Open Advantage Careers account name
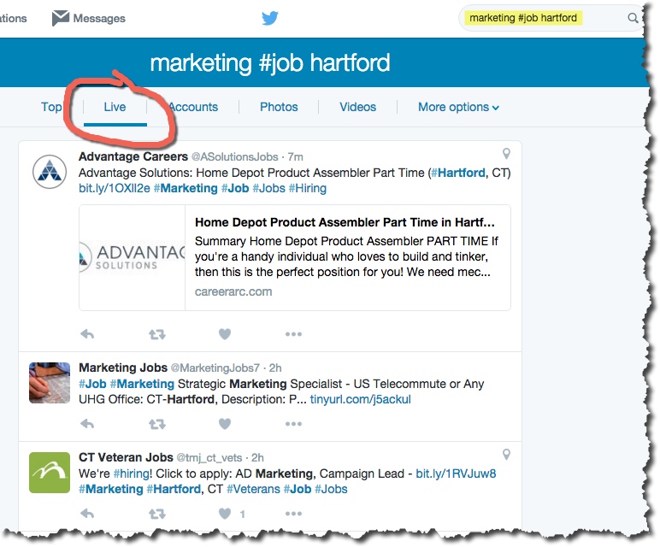The image size is (660, 547). pyautogui.click(x=133, y=156)
